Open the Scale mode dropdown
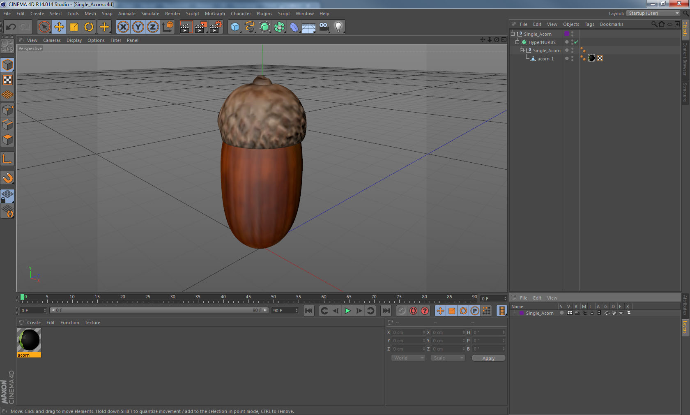690x415 pixels. click(448, 358)
